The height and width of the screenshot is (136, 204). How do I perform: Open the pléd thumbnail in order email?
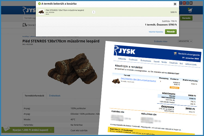pos(116,81)
